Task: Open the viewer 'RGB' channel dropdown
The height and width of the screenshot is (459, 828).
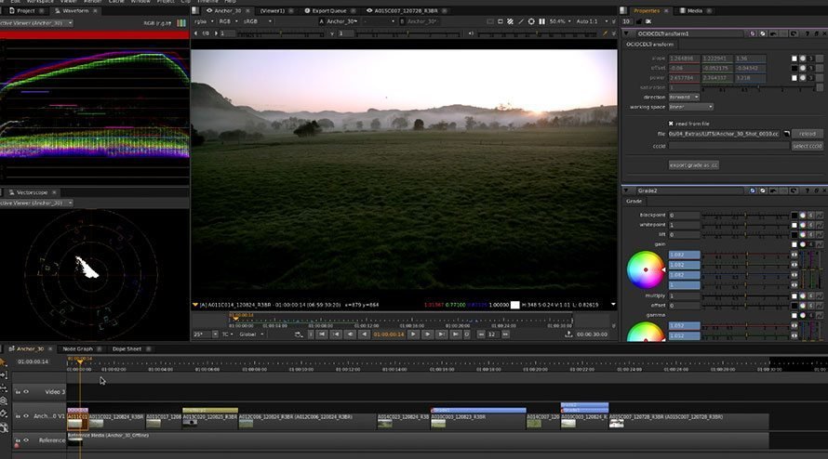Action: pyautogui.click(x=228, y=21)
